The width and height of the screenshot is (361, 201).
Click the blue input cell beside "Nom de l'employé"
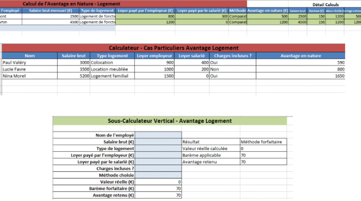click(x=158, y=135)
